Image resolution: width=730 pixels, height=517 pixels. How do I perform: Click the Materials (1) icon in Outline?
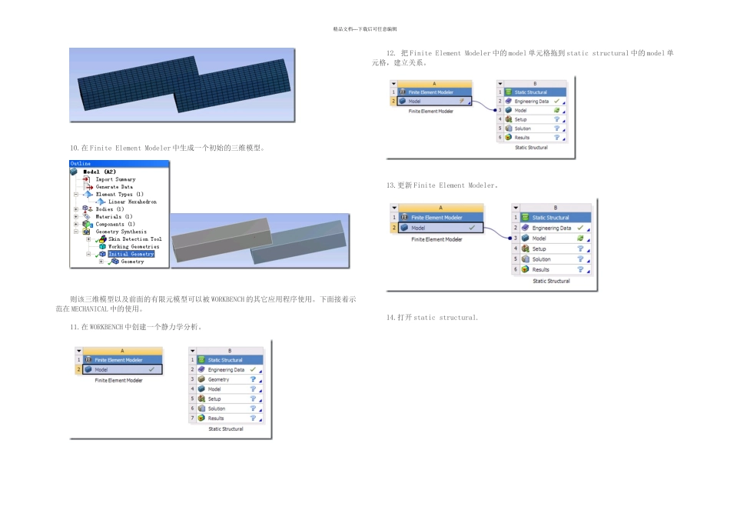pos(87,217)
